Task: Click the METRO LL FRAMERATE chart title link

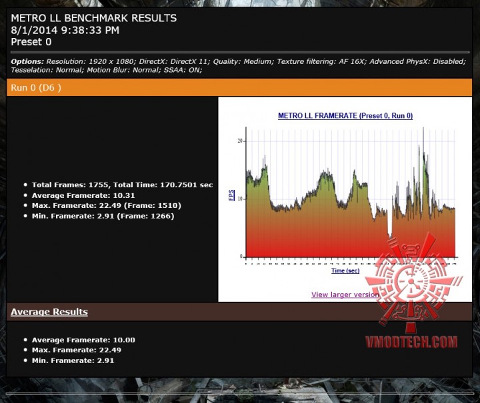Action: coord(345,116)
